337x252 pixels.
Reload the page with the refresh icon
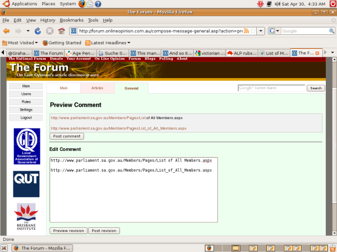[38, 31]
